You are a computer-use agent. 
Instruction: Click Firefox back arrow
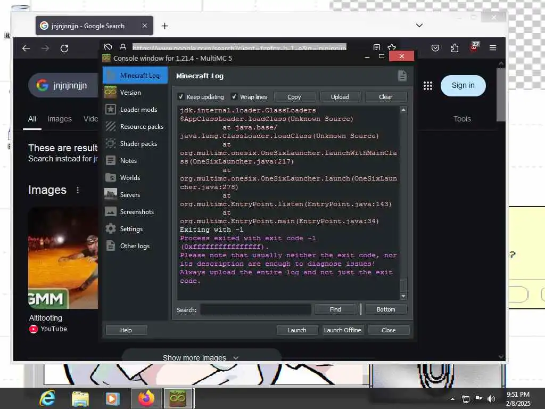pyautogui.click(x=26, y=48)
